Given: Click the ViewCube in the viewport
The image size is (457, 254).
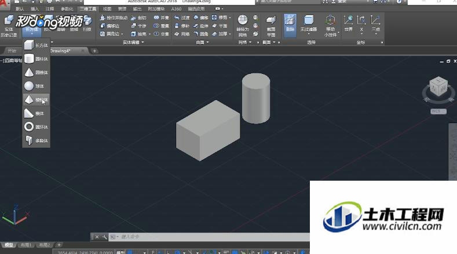Looking at the screenshot, I should [x=438, y=87].
